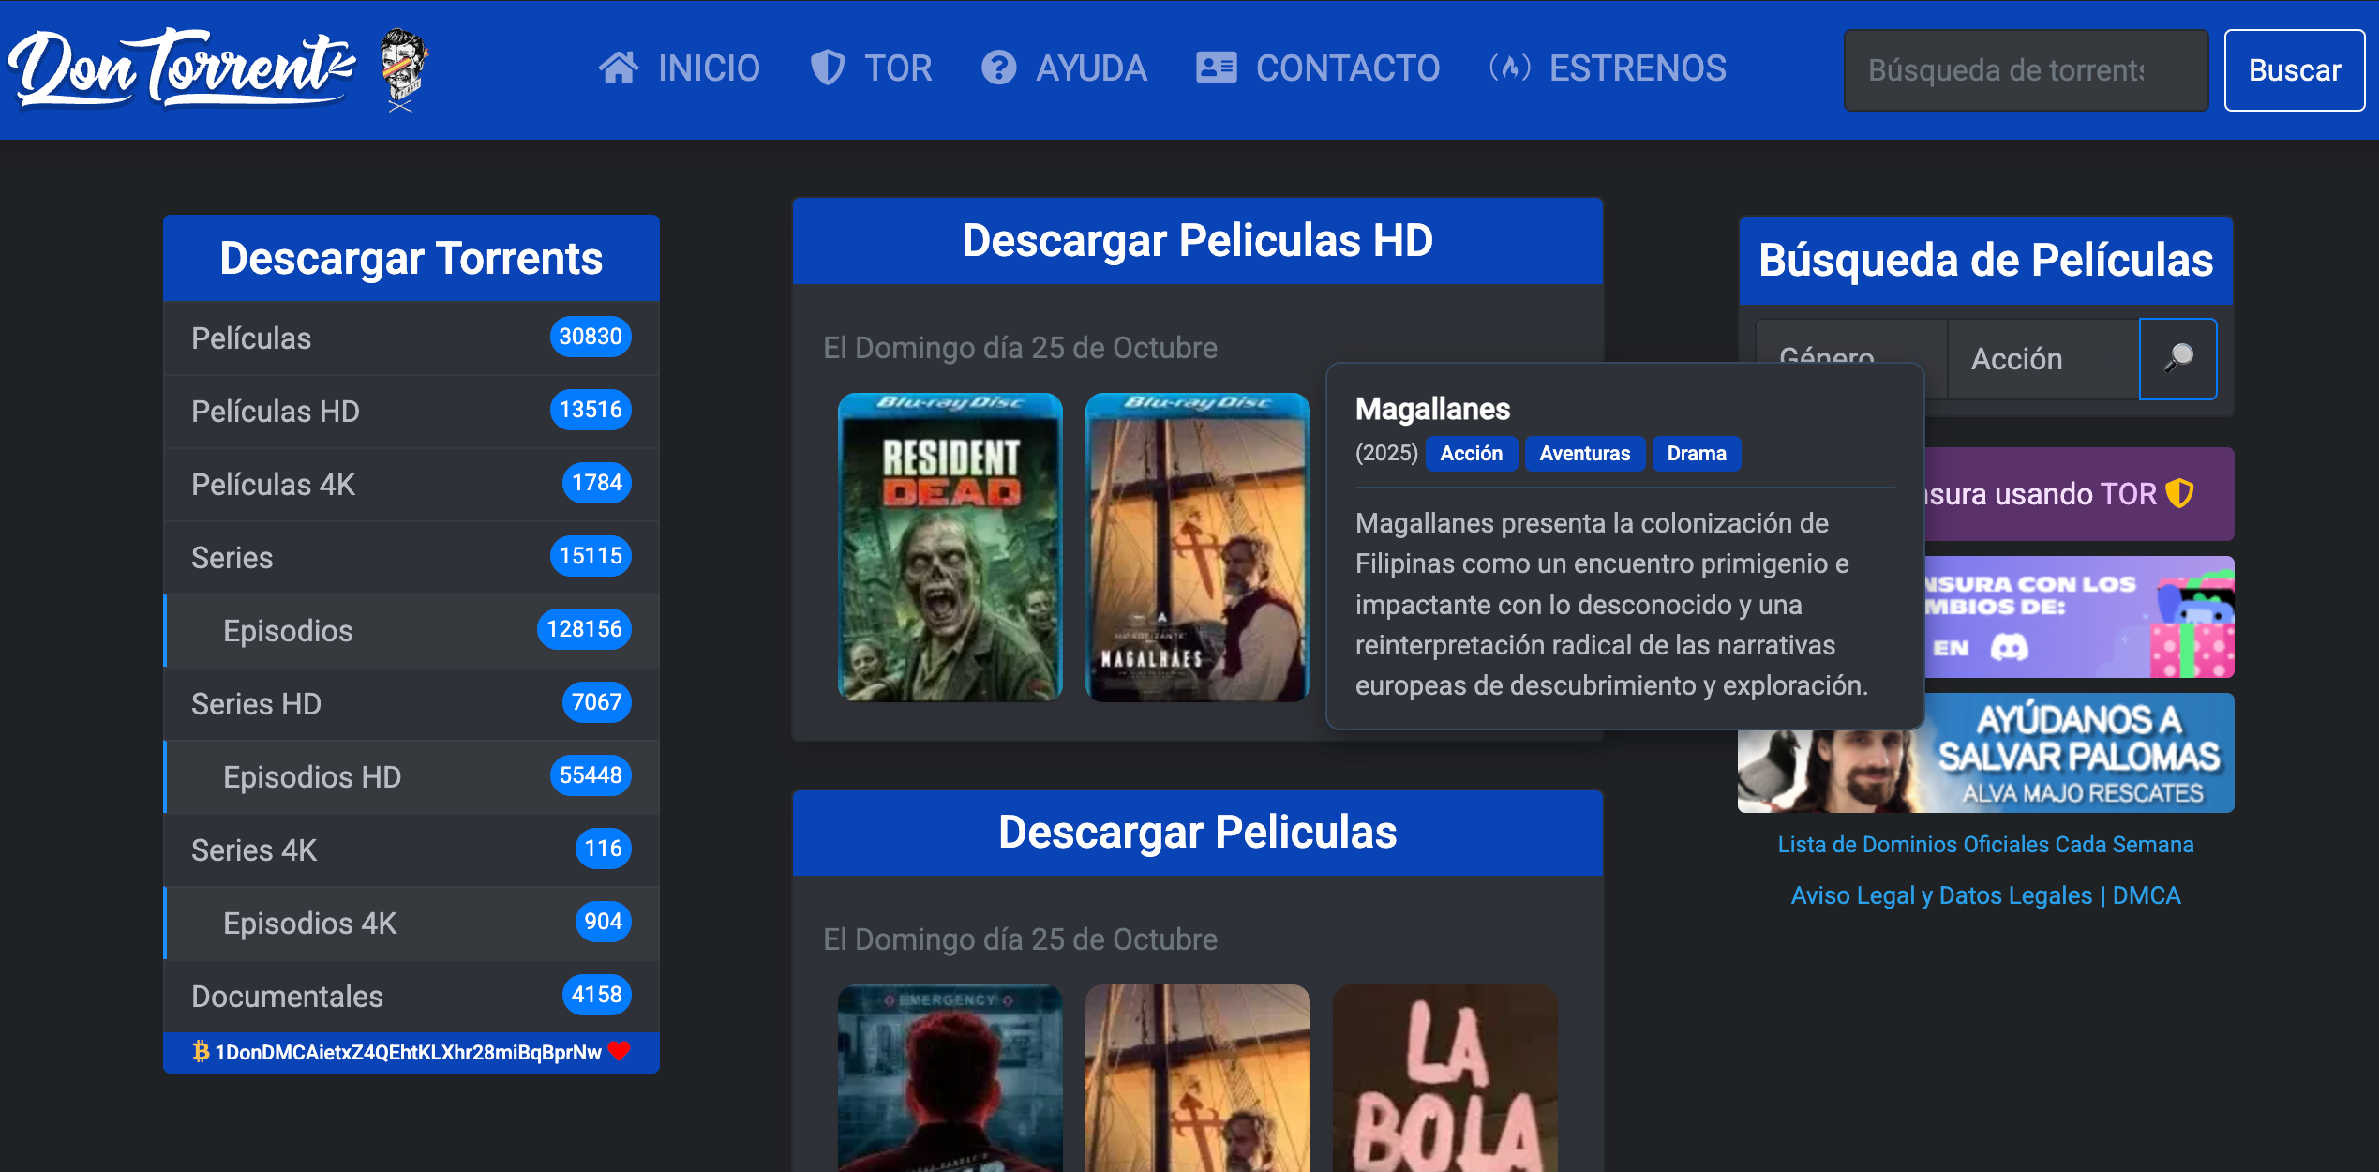
Task: Open the Películas category
Action: pyautogui.click(x=411, y=338)
